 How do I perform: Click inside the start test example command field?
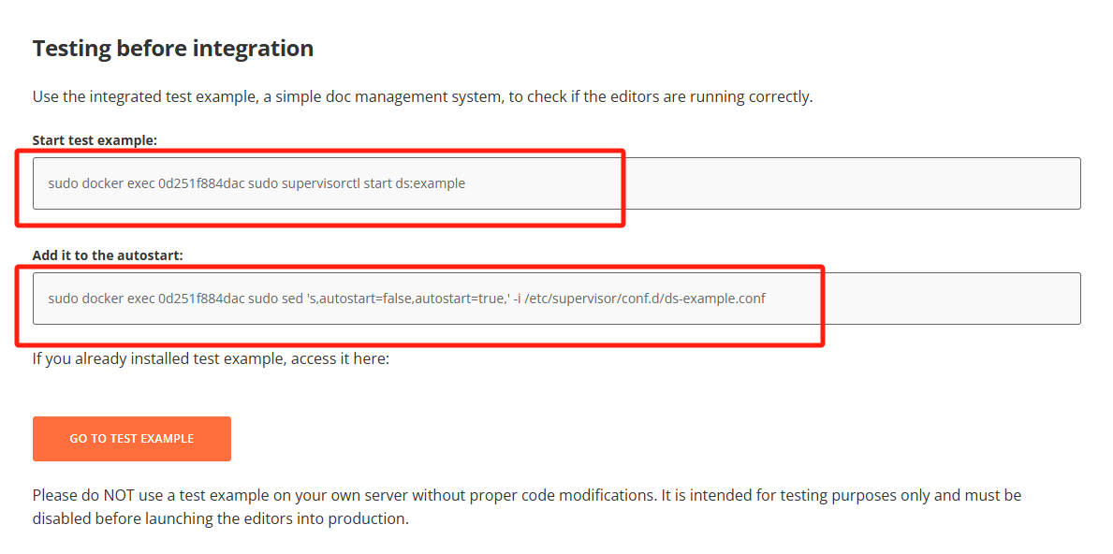(x=556, y=183)
